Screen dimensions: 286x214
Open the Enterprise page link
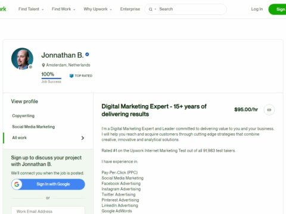click(130, 9)
